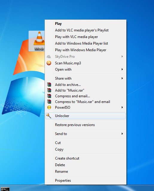This screenshot has height=191, width=154.
Task: Click the PowerISO disc icon
Action: [x=49, y=107]
